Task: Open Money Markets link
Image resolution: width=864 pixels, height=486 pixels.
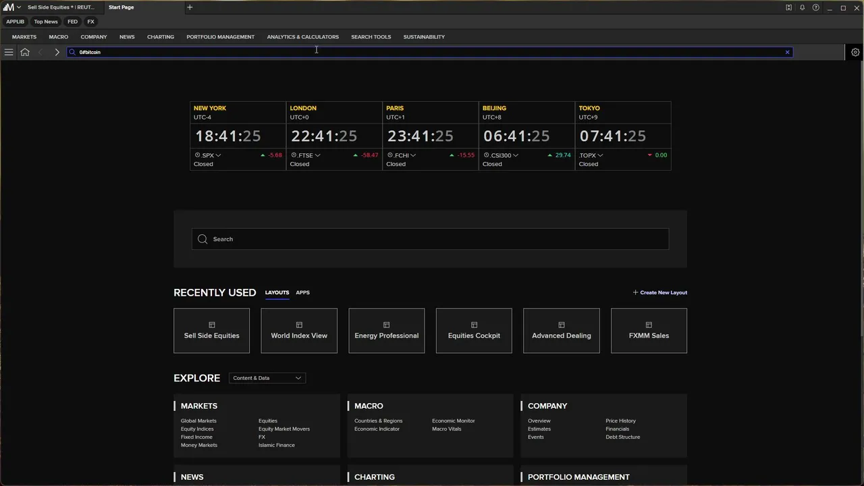Action: click(x=199, y=445)
